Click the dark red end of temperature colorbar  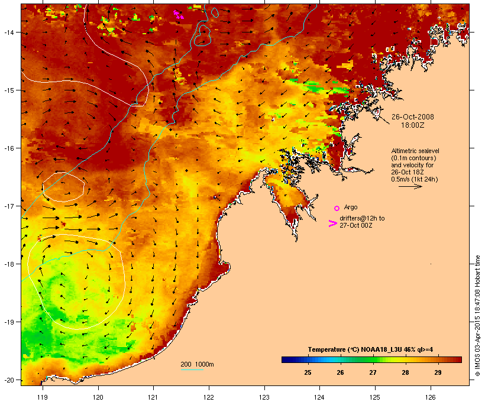pyautogui.click(x=458, y=359)
